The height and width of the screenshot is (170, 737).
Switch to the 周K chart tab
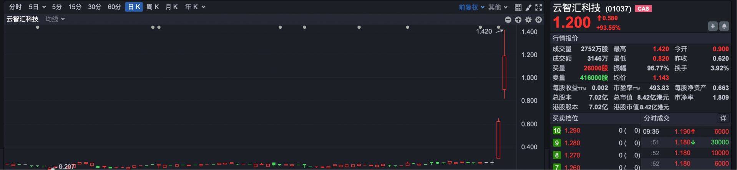pyautogui.click(x=153, y=7)
